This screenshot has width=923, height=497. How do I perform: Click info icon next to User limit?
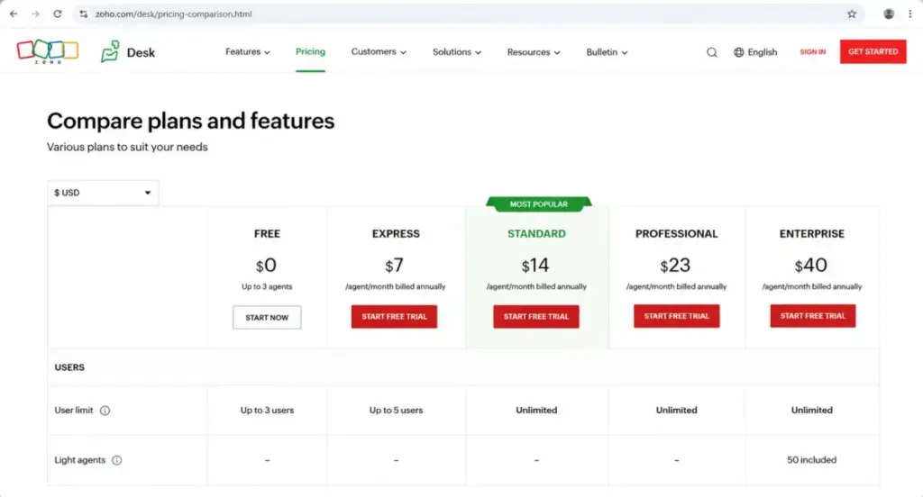(105, 411)
